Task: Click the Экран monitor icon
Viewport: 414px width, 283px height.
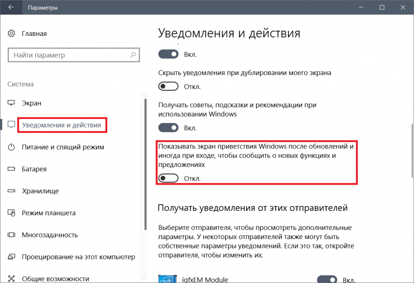Action: click(x=11, y=103)
